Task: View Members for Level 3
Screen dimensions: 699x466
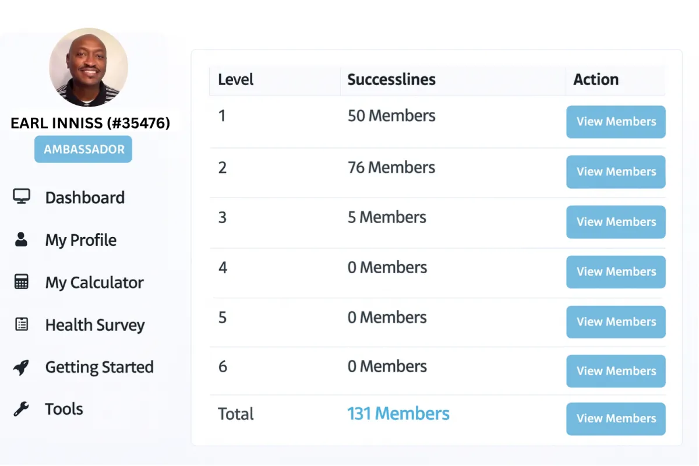Action: click(x=616, y=222)
